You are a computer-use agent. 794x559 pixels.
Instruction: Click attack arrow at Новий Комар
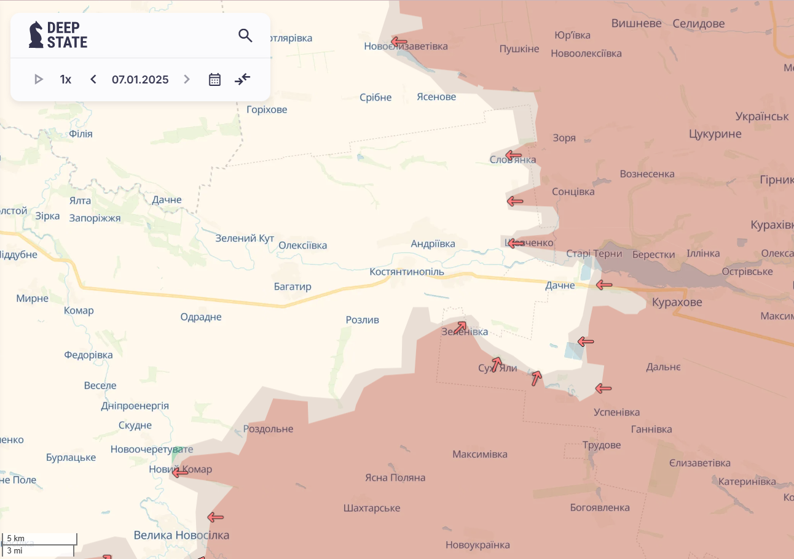(180, 472)
